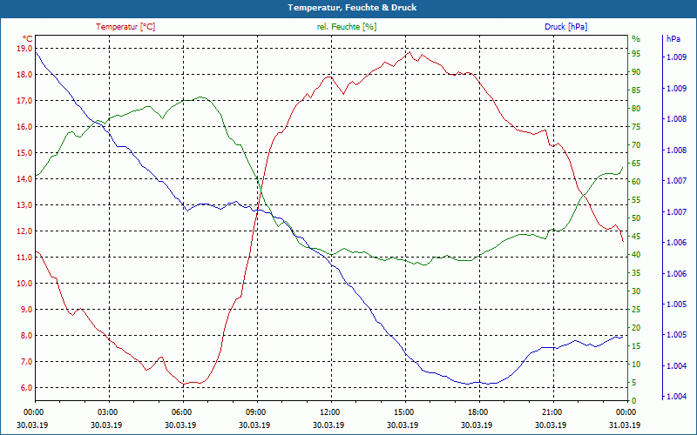Click the 30 humidity axis value
This screenshot has width=697, height=435.
[x=636, y=291]
